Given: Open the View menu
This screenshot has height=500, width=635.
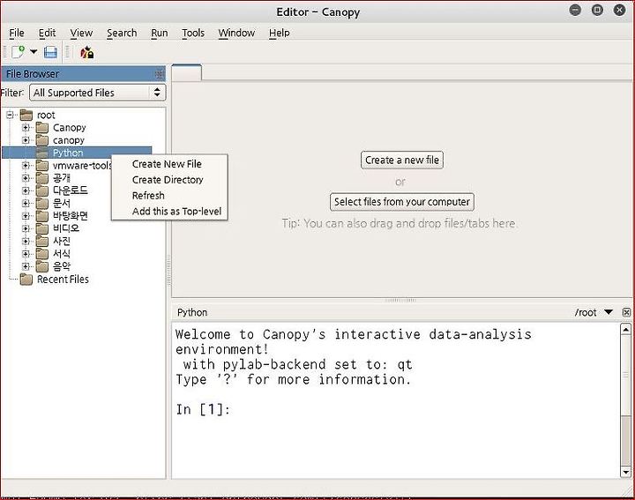Looking at the screenshot, I should [81, 33].
